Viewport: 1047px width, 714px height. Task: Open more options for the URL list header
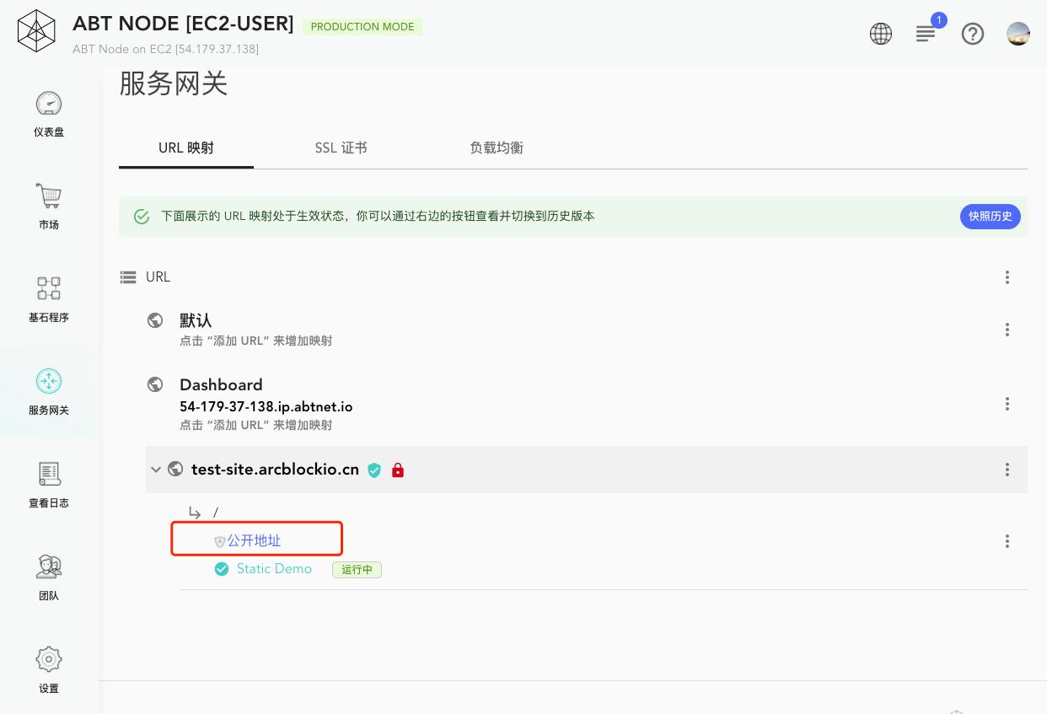(1007, 277)
